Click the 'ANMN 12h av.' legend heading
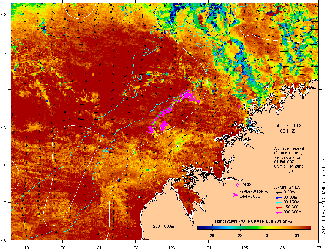This screenshot has width=326, height=251. coord(287,187)
